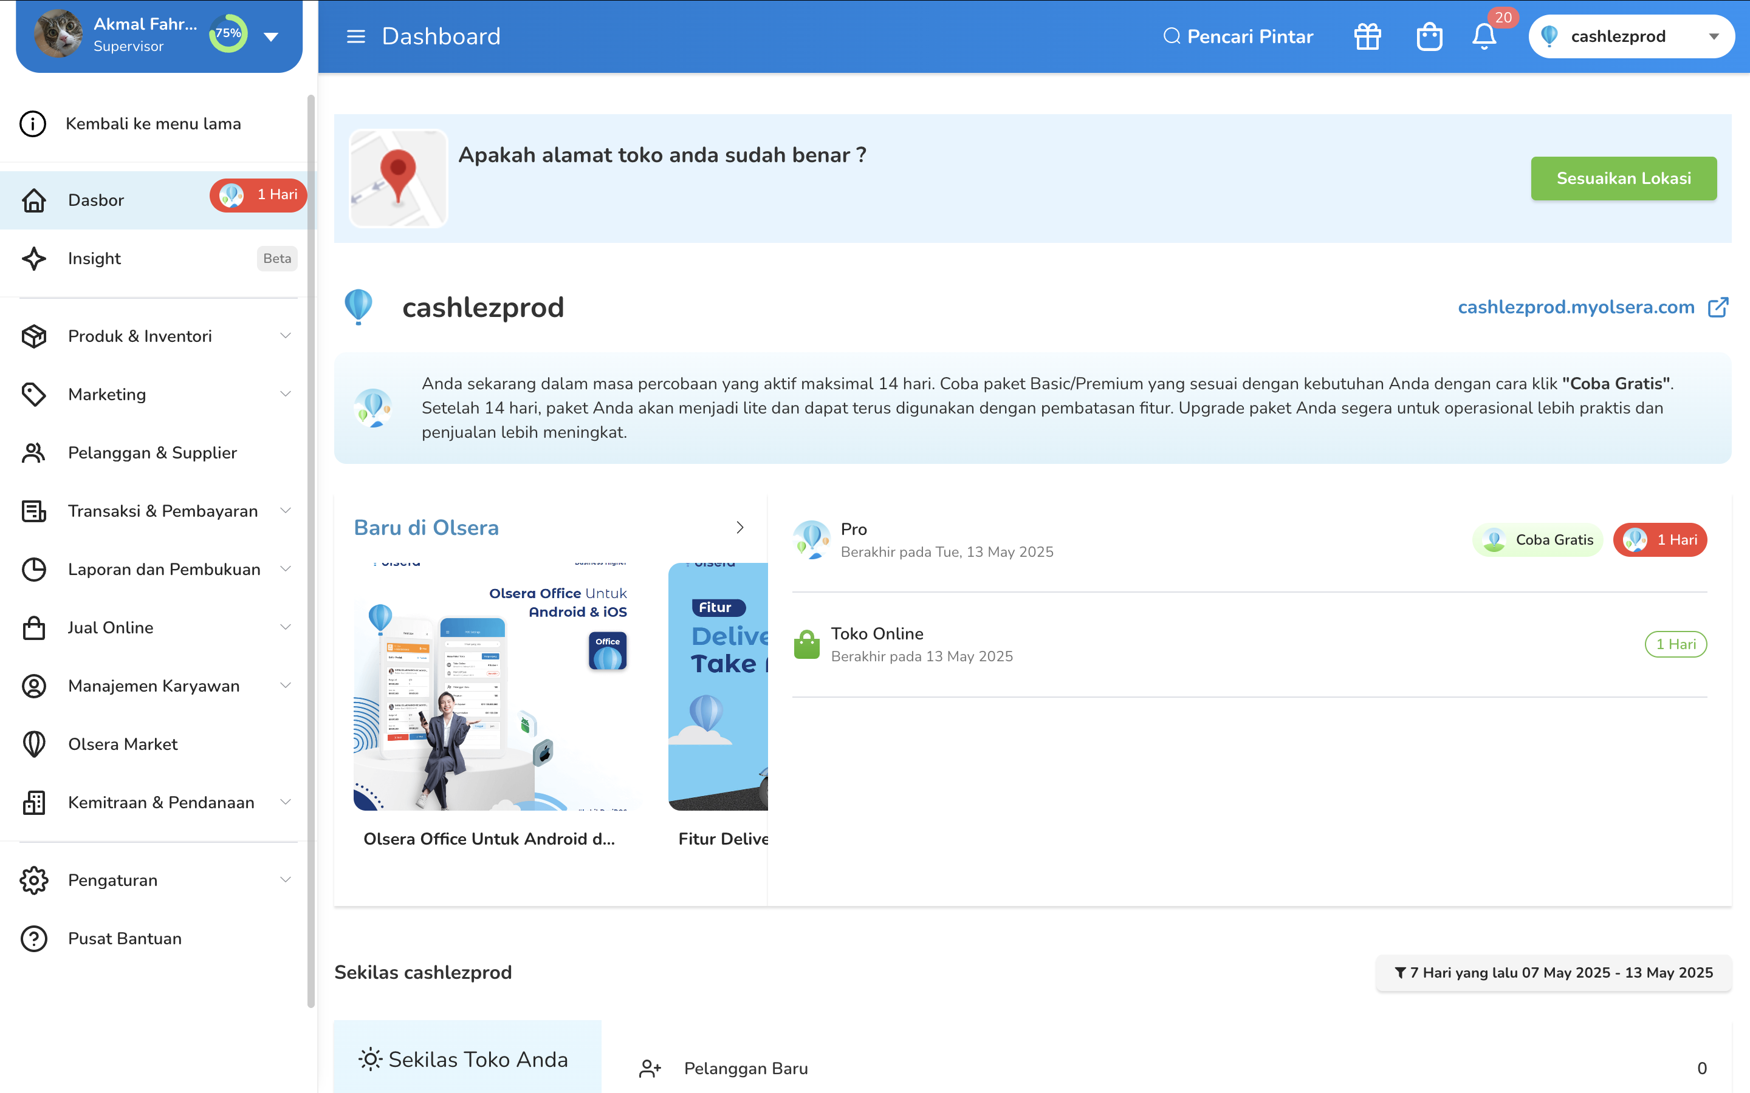This screenshot has height=1093, width=1750.
Task: Open the shopping bag icon in header
Action: click(x=1429, y=36)
